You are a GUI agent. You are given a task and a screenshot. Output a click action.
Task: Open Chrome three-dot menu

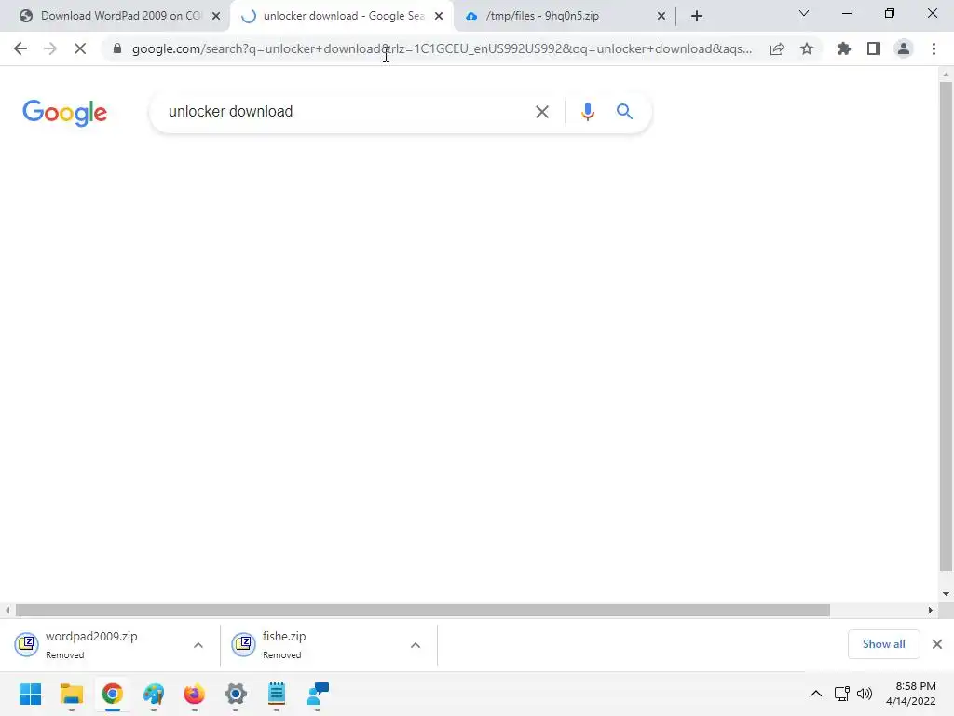pyautogui.click(x=934, y=48)
